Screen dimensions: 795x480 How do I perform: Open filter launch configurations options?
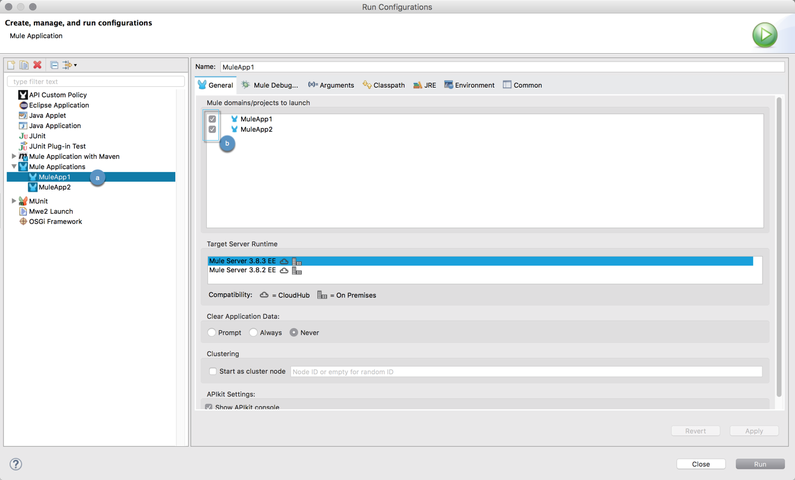(x=68, y=65)
